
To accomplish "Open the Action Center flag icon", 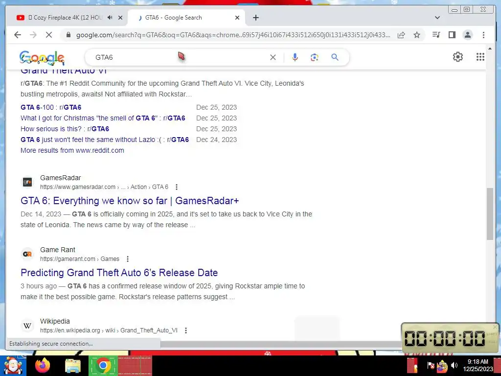I will pyautogui.click(x=431, y=365).
